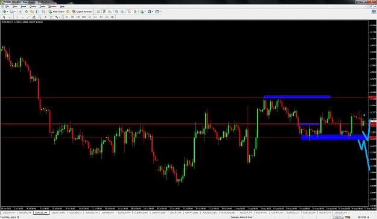Open the new chart icon
Screen dimensions: 377x219
pyautogui.click(x=4, y=11)
